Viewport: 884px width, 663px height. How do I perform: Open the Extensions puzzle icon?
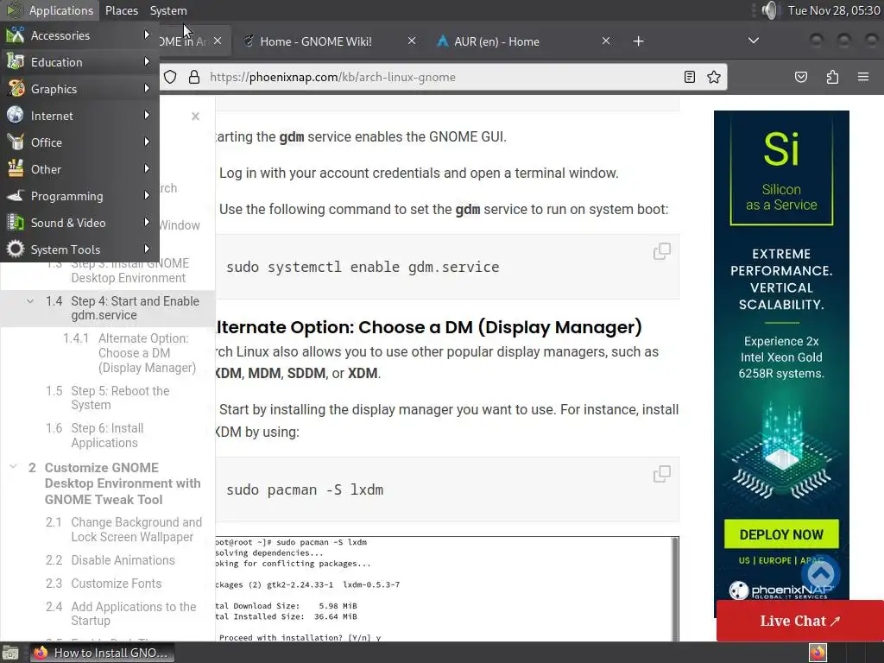832,77
